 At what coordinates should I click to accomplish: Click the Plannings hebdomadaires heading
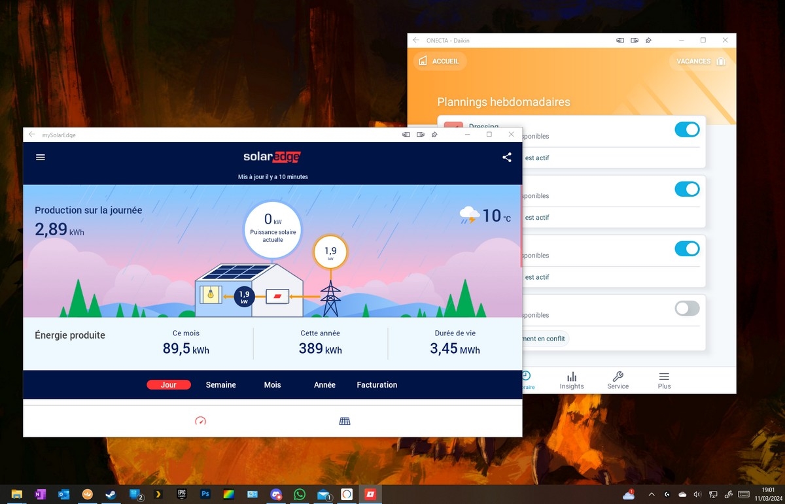tap(504, 102)
